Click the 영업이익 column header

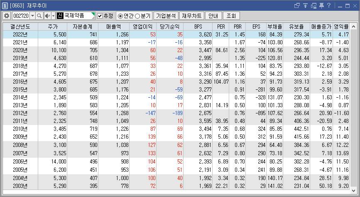point(143,26)
